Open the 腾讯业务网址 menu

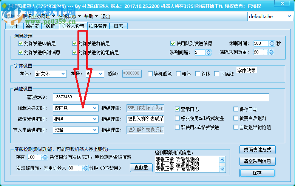pos(39,17)
